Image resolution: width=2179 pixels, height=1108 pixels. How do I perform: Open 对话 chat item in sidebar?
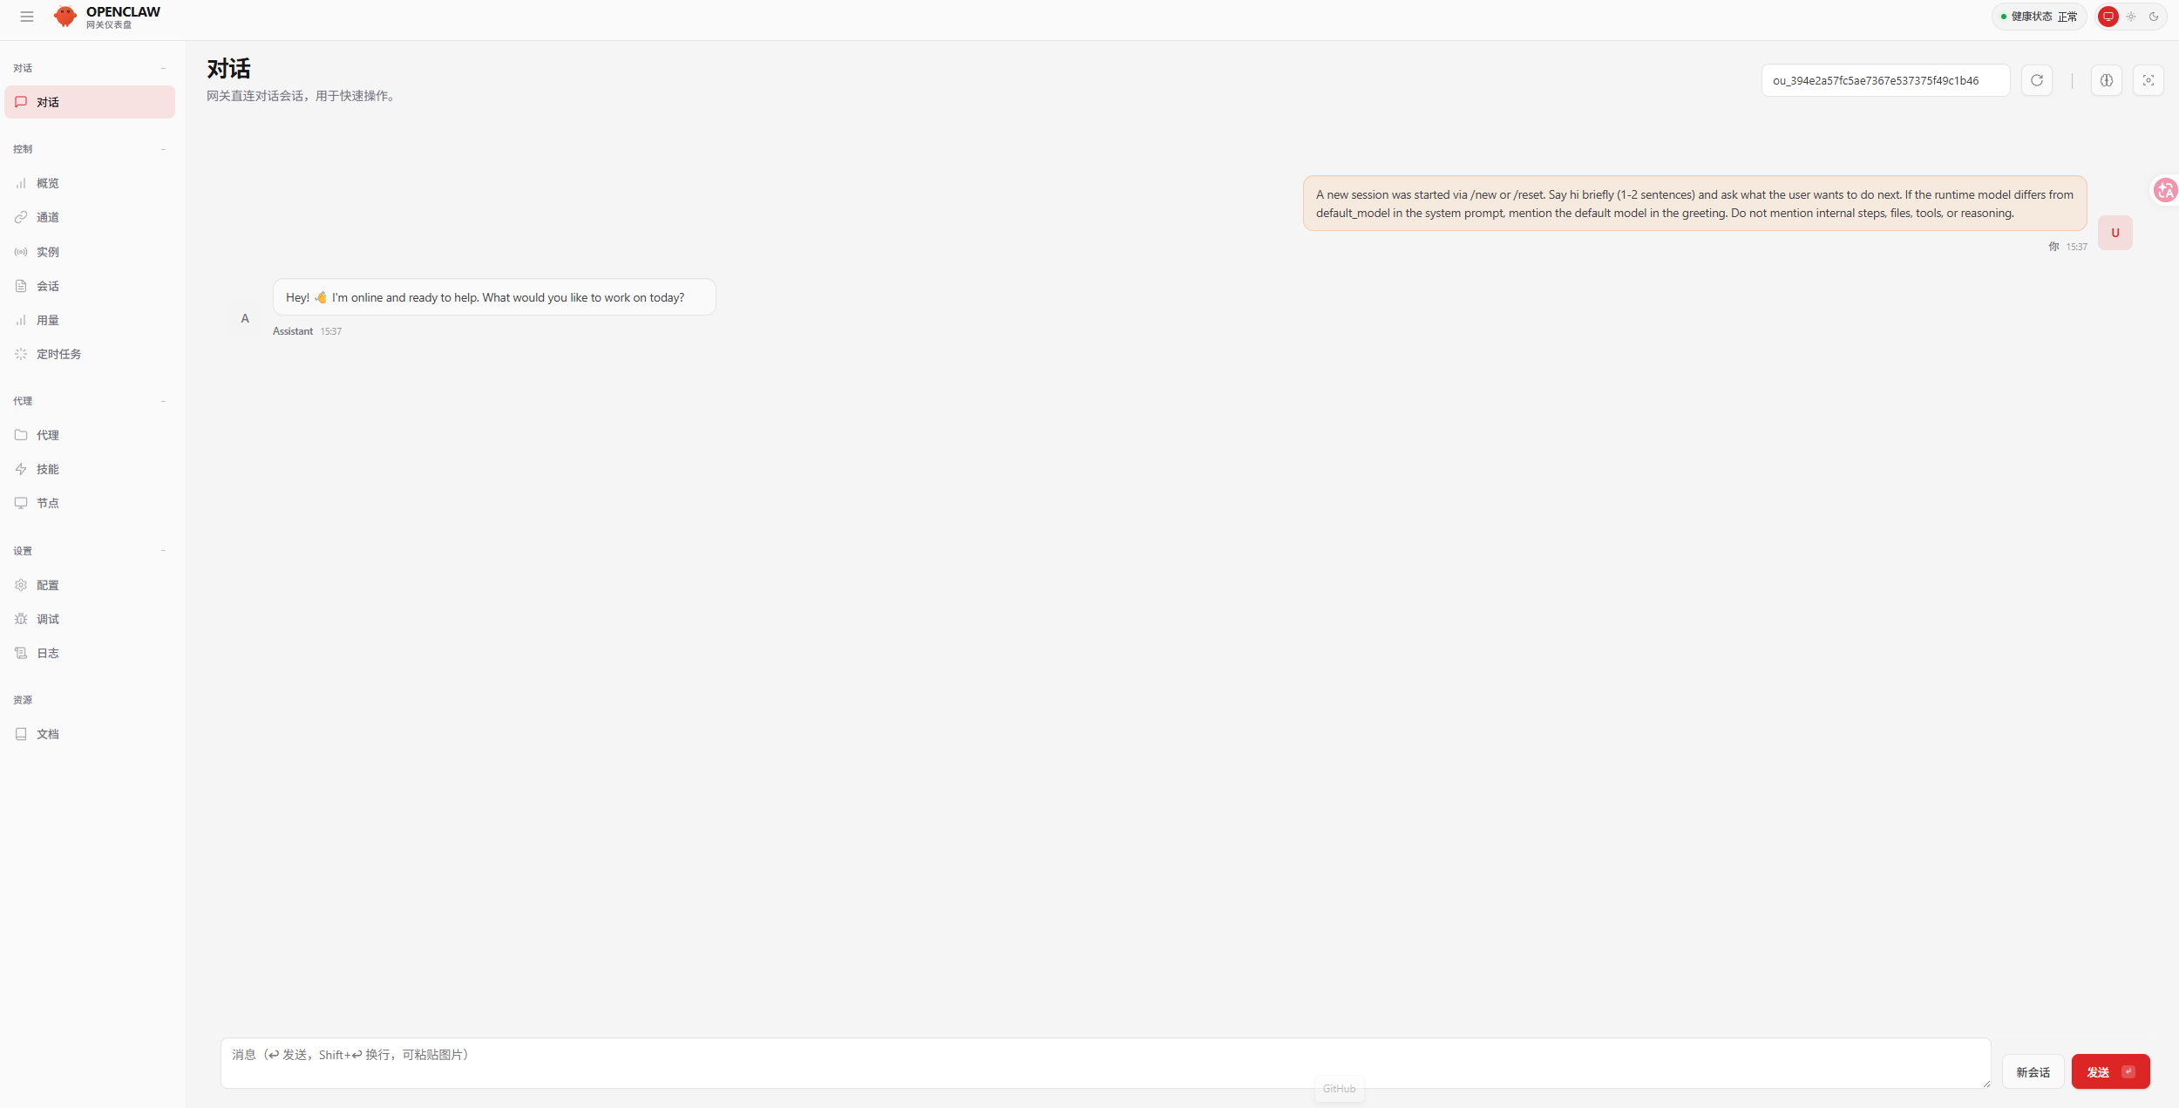pos(90,102)
